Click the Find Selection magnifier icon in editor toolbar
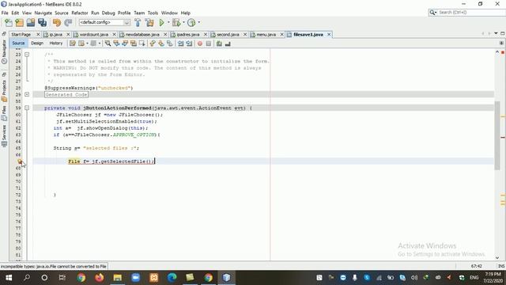Screen dimensions: 506x285 click(x=108, y=44)
